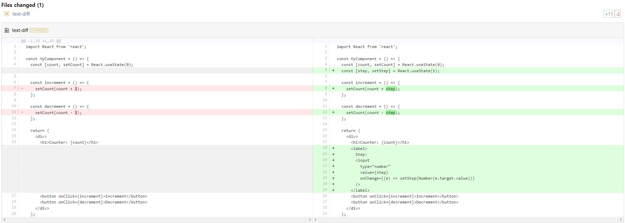Select the hunk header @@ -1,20 +1,29 @@
This screenshot has width=625, height=223.
pyautogui.click(x=41, y=41)
